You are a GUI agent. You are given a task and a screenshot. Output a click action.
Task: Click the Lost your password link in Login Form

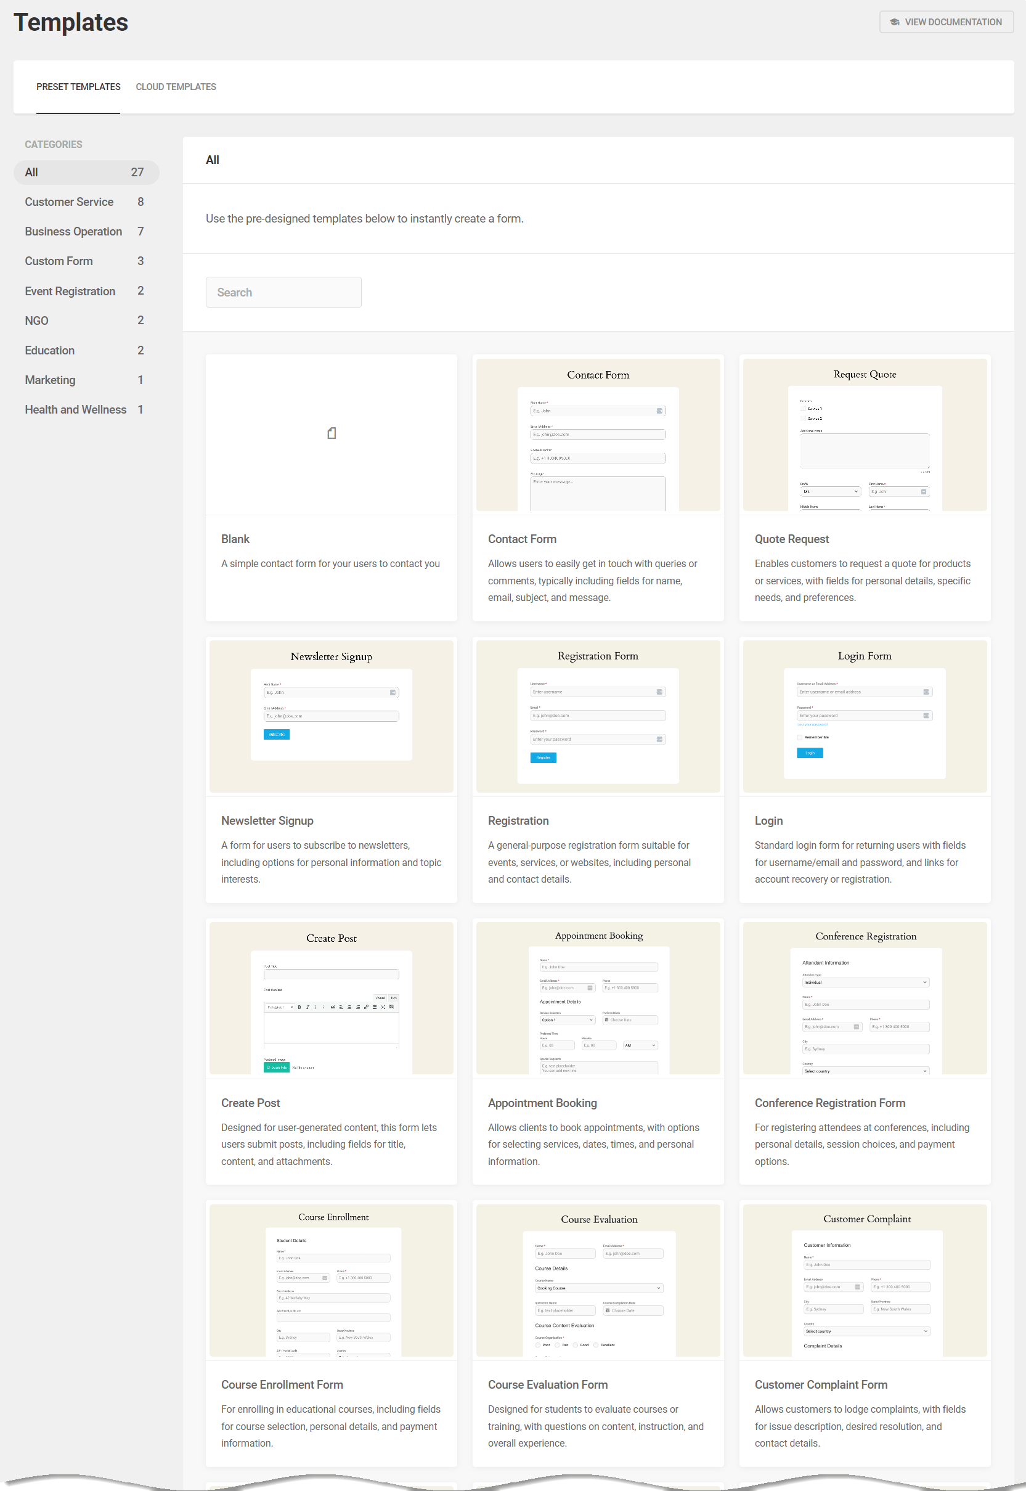[x=814, y=725]
